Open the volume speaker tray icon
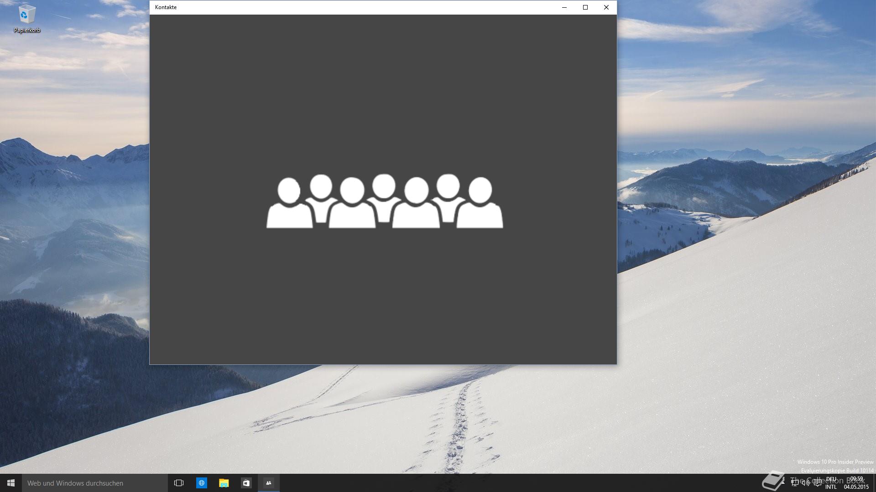This screenshot has width=876, height=492. (x=806, y=483)
